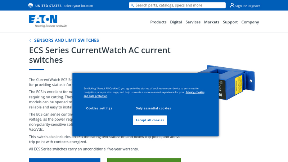
Task: Open the Select your location link
Action: [x=78, y=6]
